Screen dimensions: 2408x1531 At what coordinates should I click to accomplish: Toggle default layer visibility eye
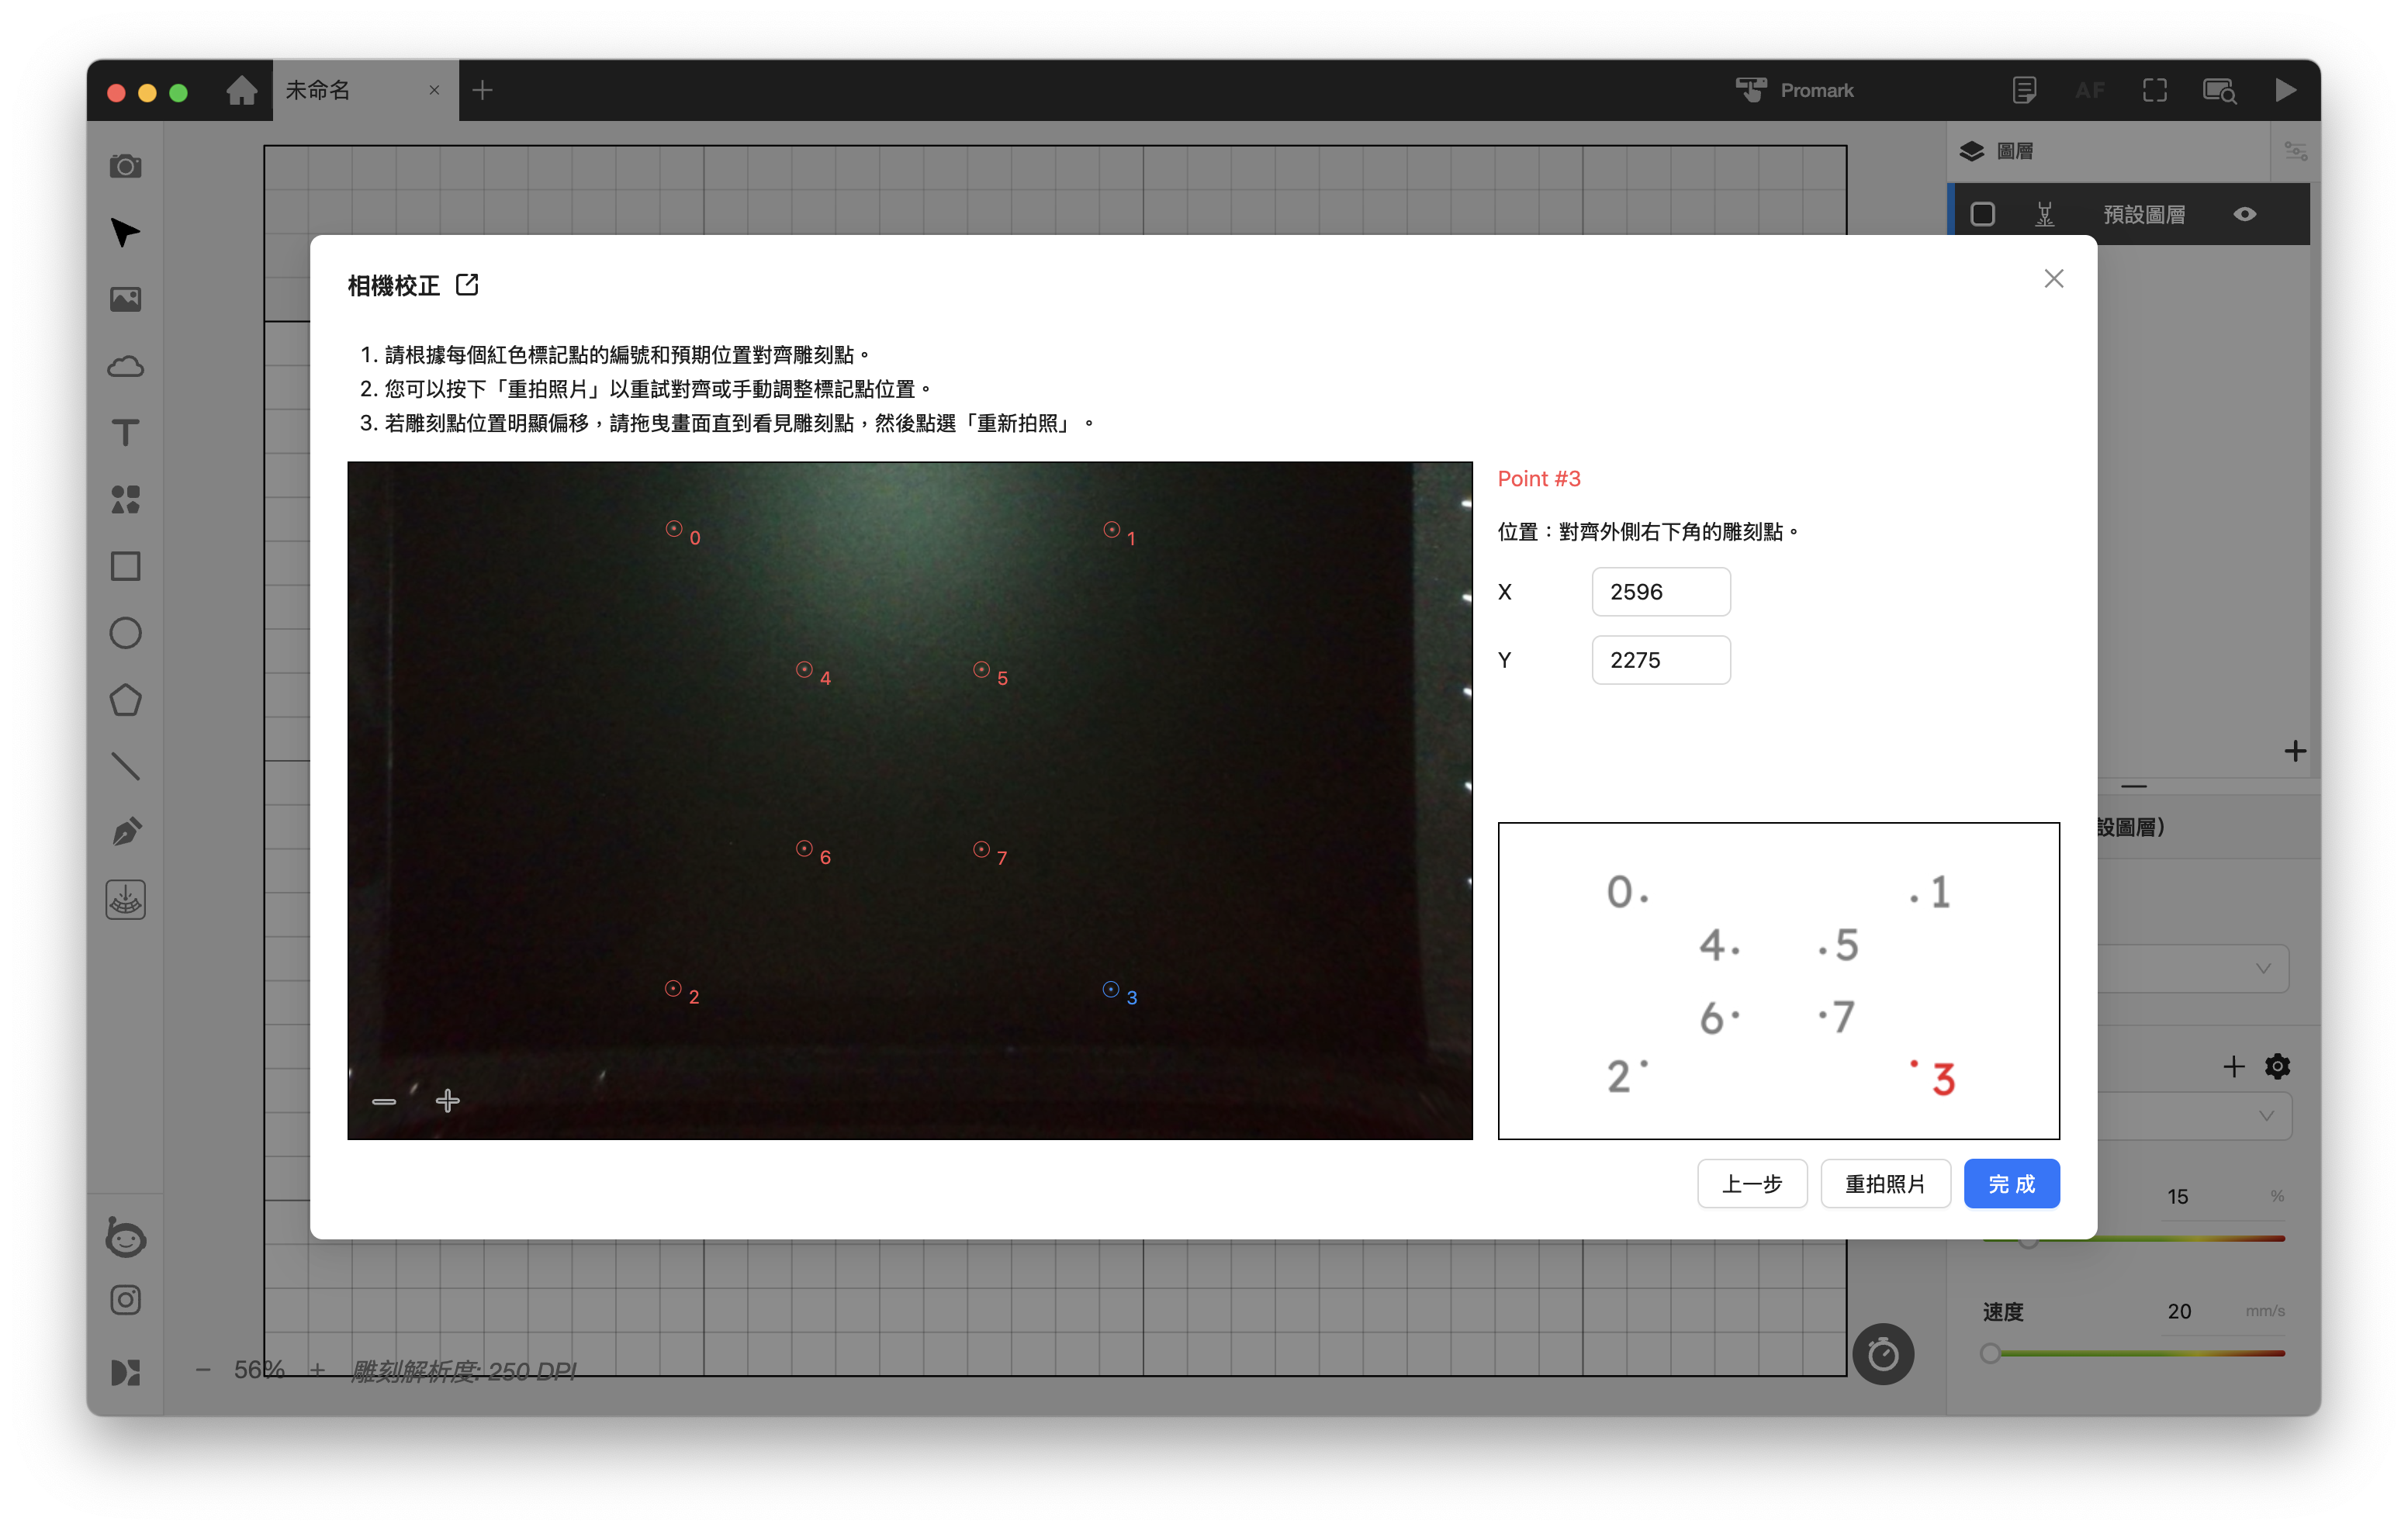tap(2244, 214)
